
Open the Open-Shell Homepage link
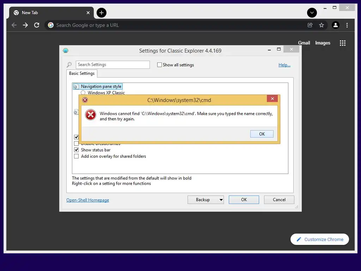tap(87, 200)
